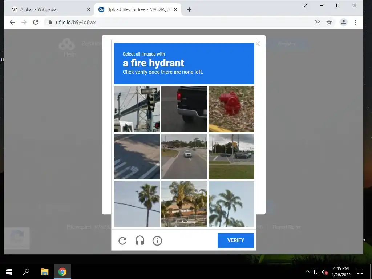The height and width of the screenshot is (279, 372).
Task: Open a new browser tab
Action: coord(189,9)
